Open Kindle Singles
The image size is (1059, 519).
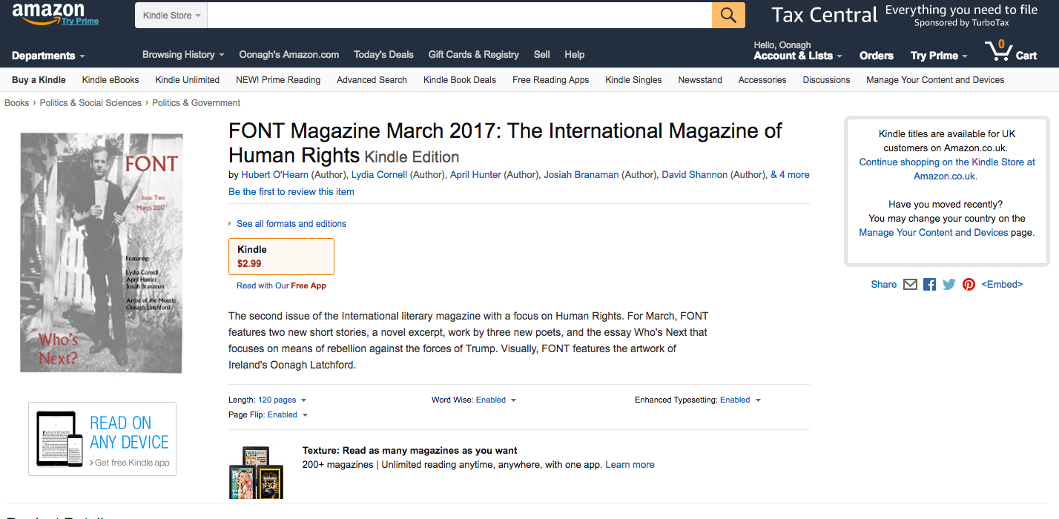coord(633,80)
